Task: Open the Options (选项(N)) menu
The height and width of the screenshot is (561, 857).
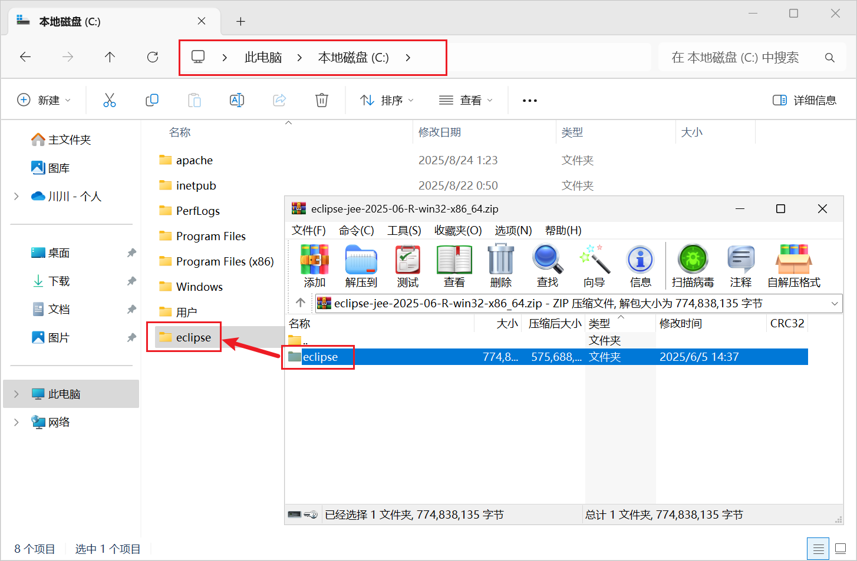Action: click(513, 230)
